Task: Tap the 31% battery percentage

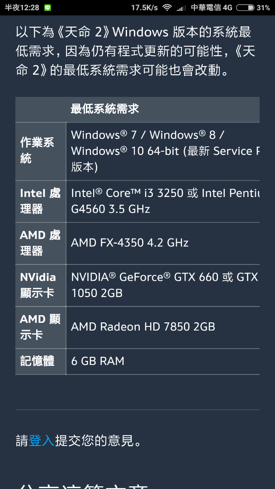Action: pos(263,8)
